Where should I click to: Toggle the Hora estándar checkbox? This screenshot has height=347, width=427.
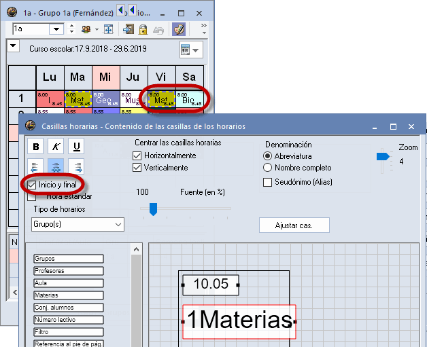31,197
